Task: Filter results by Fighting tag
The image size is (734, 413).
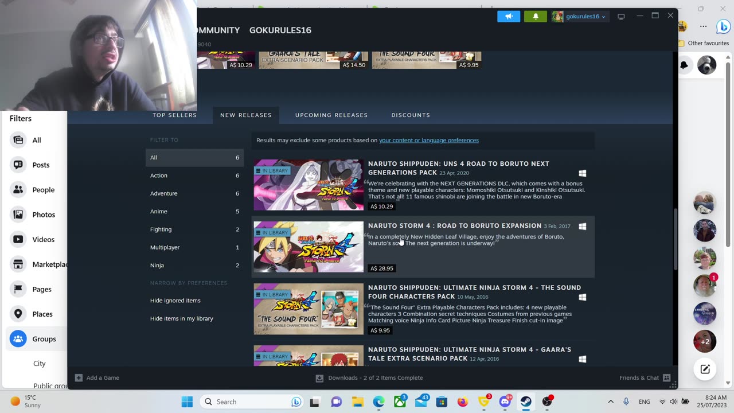Action: (x=194, y=229)
